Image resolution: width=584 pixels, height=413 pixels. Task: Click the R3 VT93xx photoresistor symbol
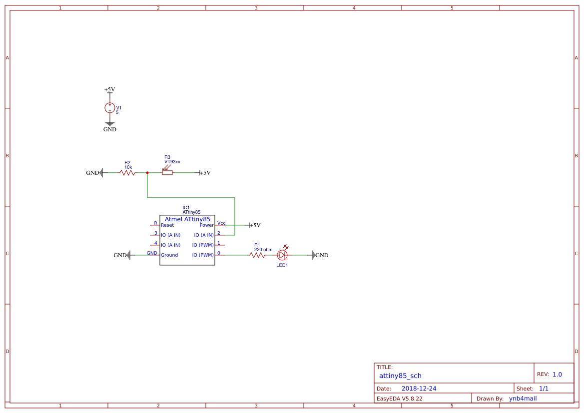[x=167, y=173]
